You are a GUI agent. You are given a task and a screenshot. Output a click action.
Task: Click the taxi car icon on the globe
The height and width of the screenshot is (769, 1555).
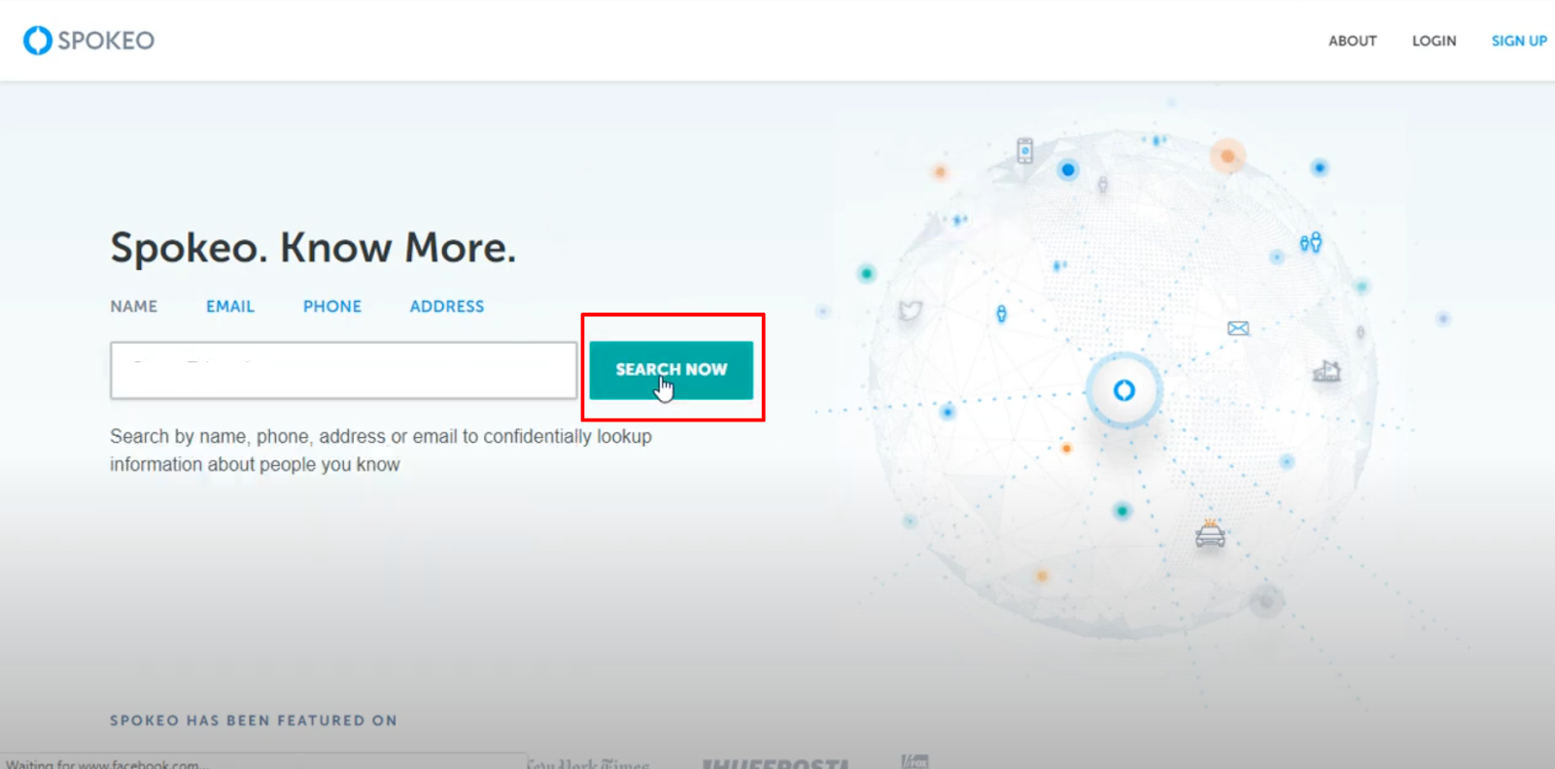point(1210,534)
